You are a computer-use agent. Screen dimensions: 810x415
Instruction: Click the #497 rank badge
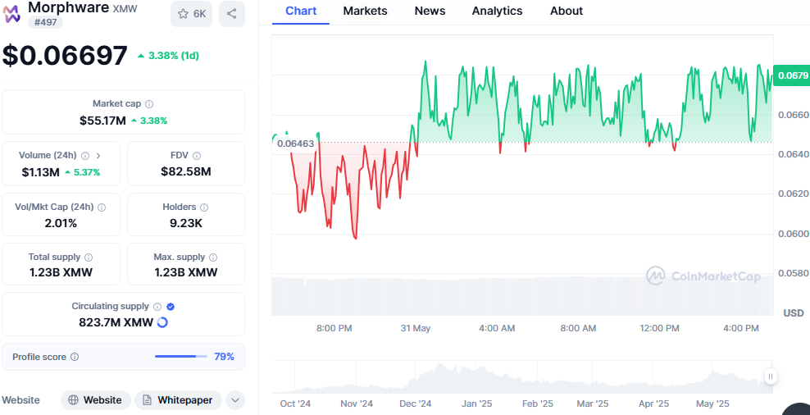coord(48,22)
